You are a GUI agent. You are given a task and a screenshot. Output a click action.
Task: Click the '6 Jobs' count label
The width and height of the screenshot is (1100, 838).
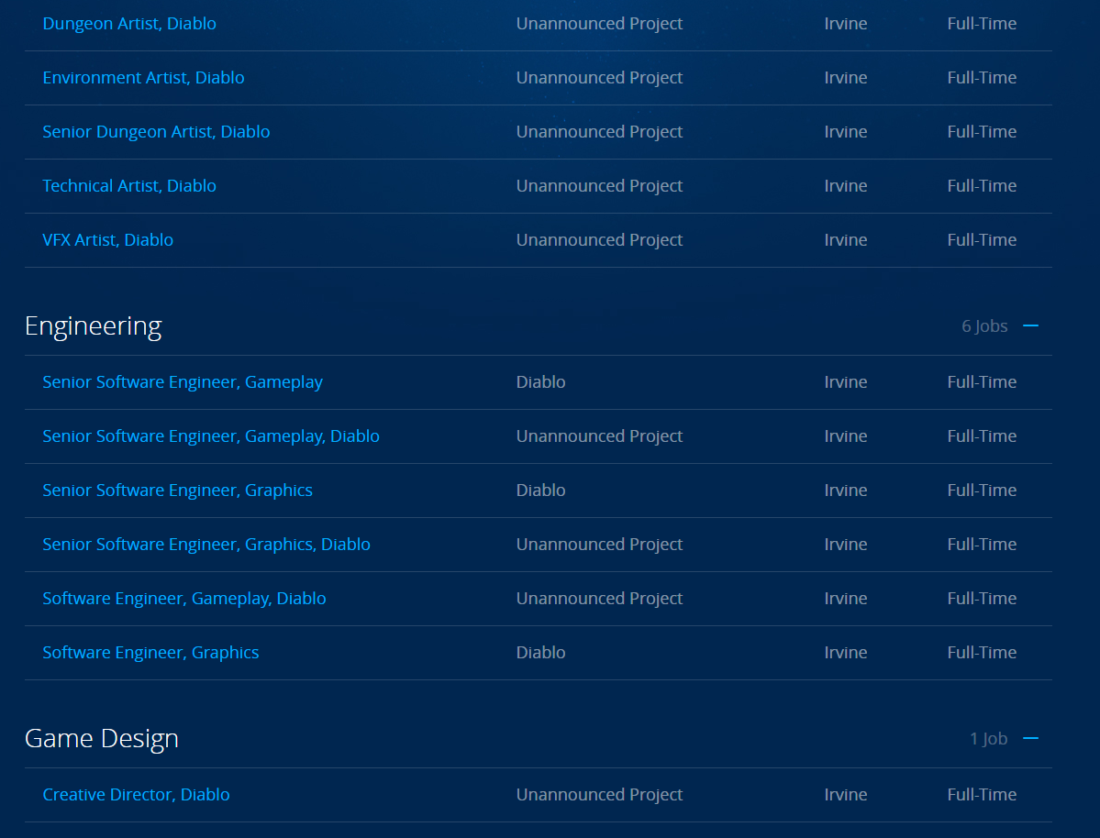984,326
